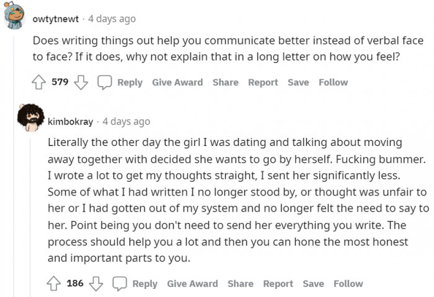Image resolution: width=434 pixels, height=297 pixels.
Task: Open the owtytnewt username link
Action: 56,19
